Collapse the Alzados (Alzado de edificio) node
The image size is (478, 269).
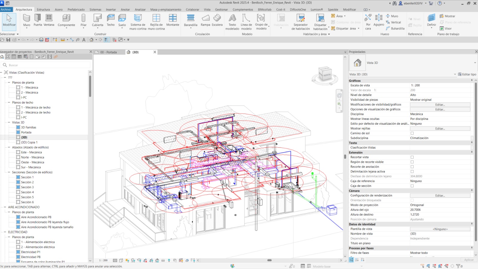pos(9,147)
